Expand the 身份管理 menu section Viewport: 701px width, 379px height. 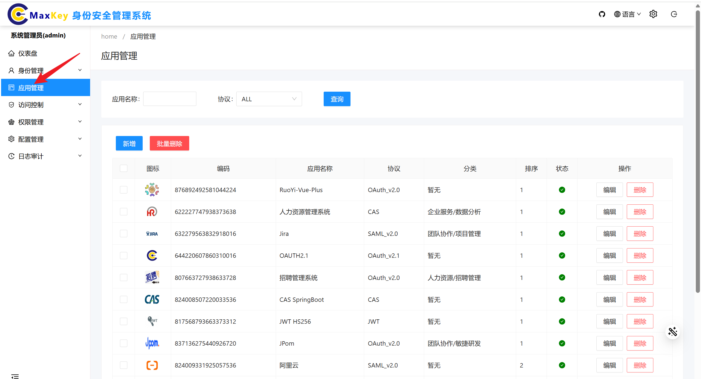[31, 70]
